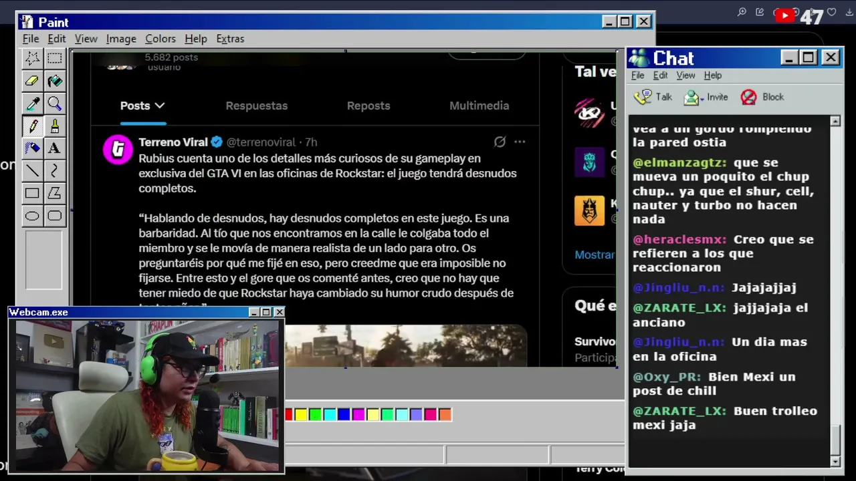
Task: Pick the Rectangle shape tool
Action: [x=32, y=194]
